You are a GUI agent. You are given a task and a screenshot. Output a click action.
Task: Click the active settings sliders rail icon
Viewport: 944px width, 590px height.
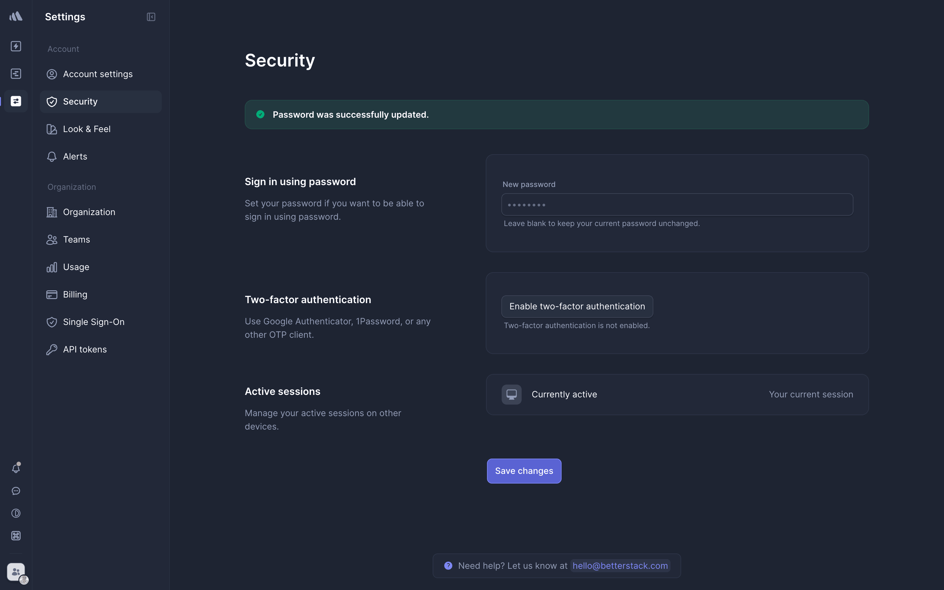[16, 101]
